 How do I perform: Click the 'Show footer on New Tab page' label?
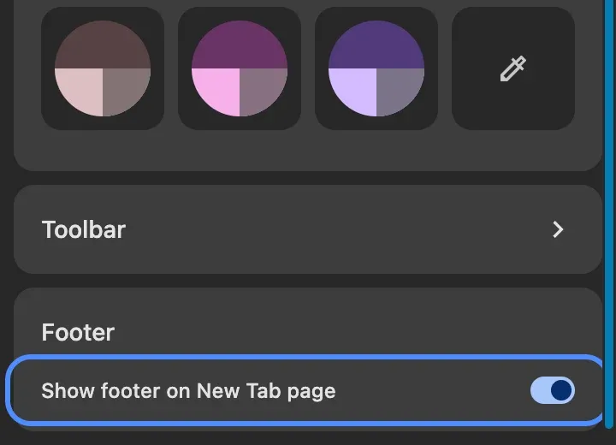pos(188,391)
